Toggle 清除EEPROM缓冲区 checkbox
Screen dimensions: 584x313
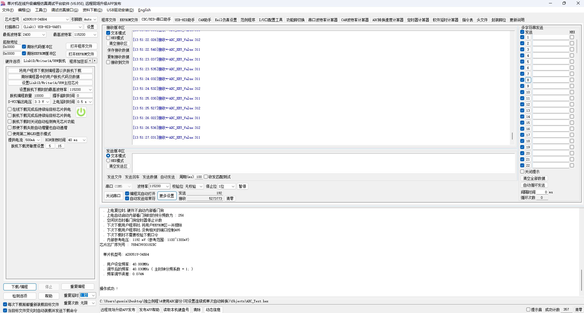click(x=24, y=53)
